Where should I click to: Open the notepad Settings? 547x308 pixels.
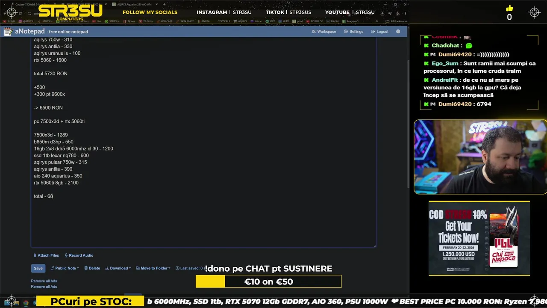tap(353, 32)
